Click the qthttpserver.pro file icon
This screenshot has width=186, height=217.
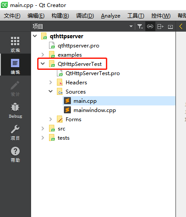[x=52, y=45]
